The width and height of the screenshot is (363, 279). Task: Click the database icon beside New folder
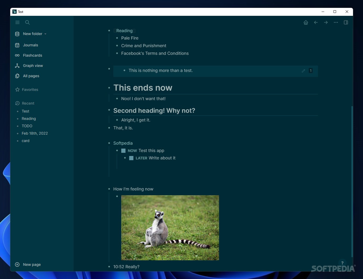pos(17,34)
